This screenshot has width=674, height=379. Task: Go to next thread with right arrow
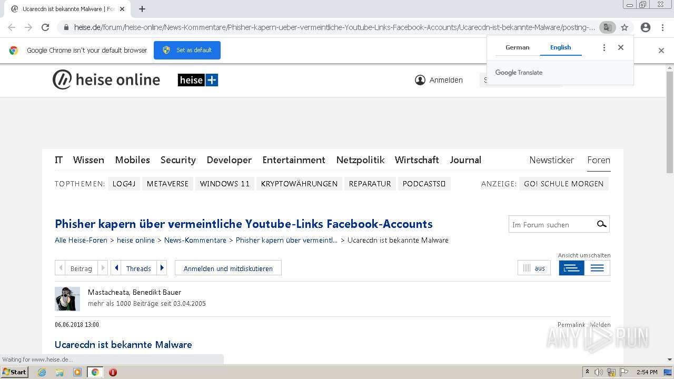[162, 268]
